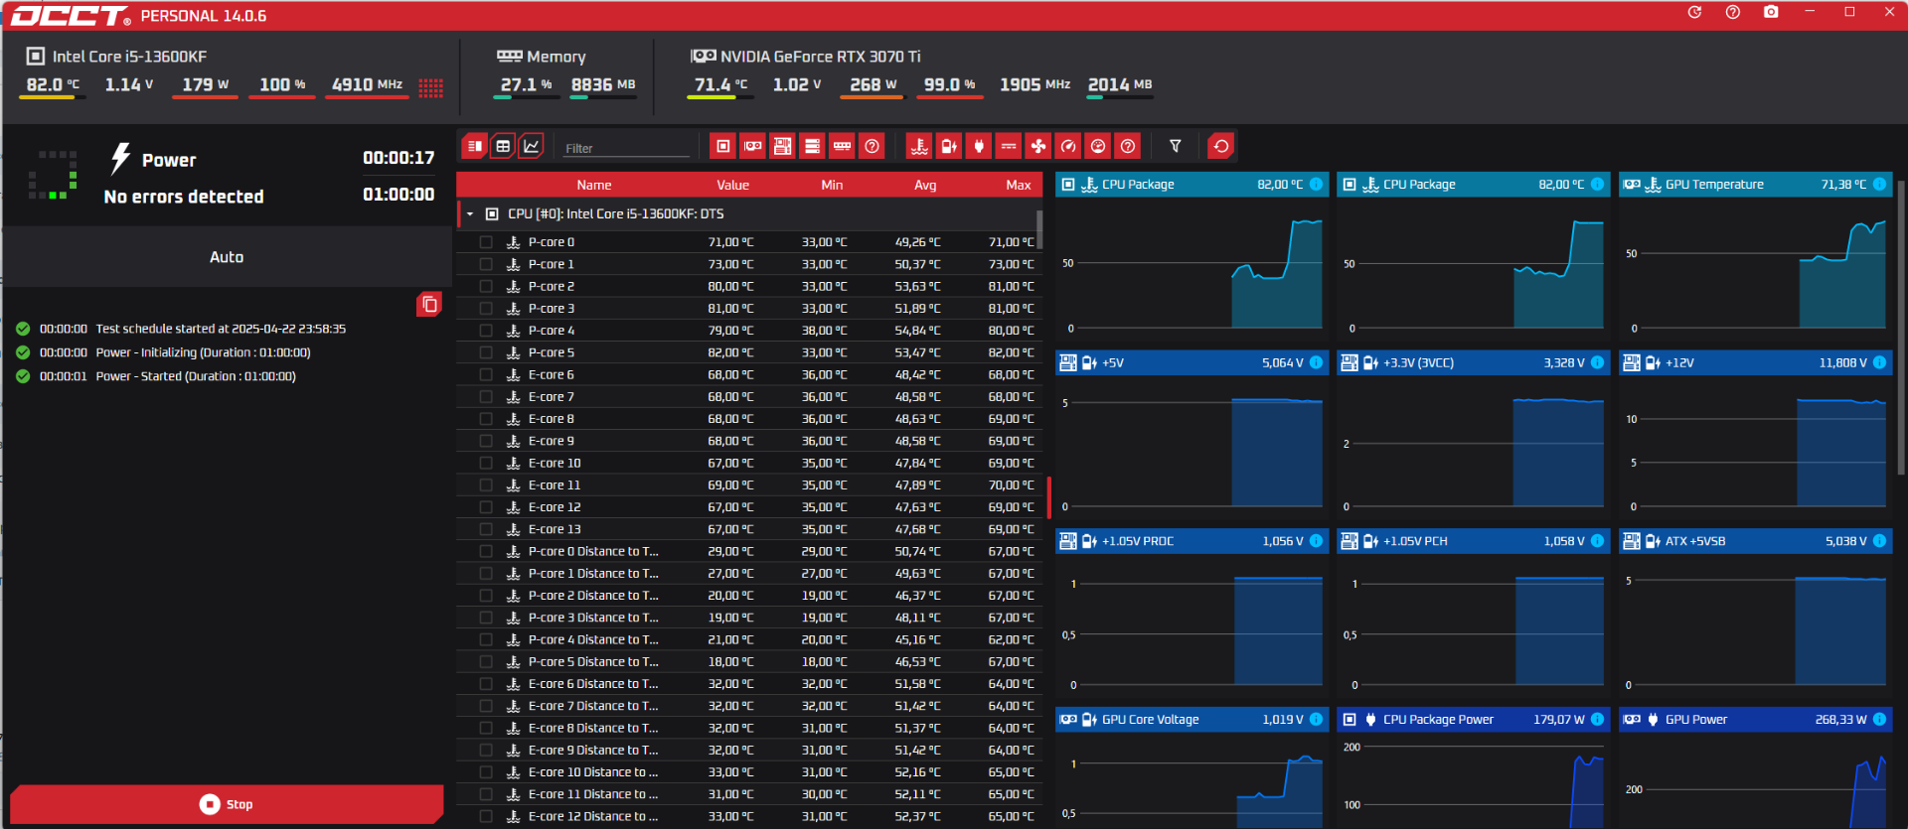Show info for +5V graph
The width and height of the screenshot is (1908, 829).
(1316, 362)
